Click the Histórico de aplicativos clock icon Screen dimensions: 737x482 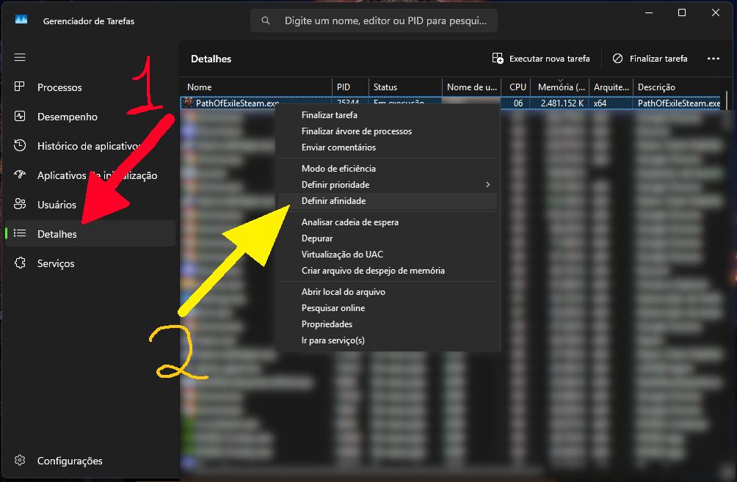[20, 146]
